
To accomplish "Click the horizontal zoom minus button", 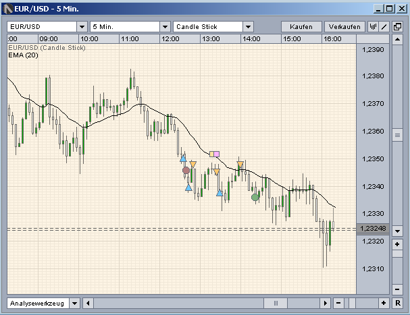I will [338, 304].
